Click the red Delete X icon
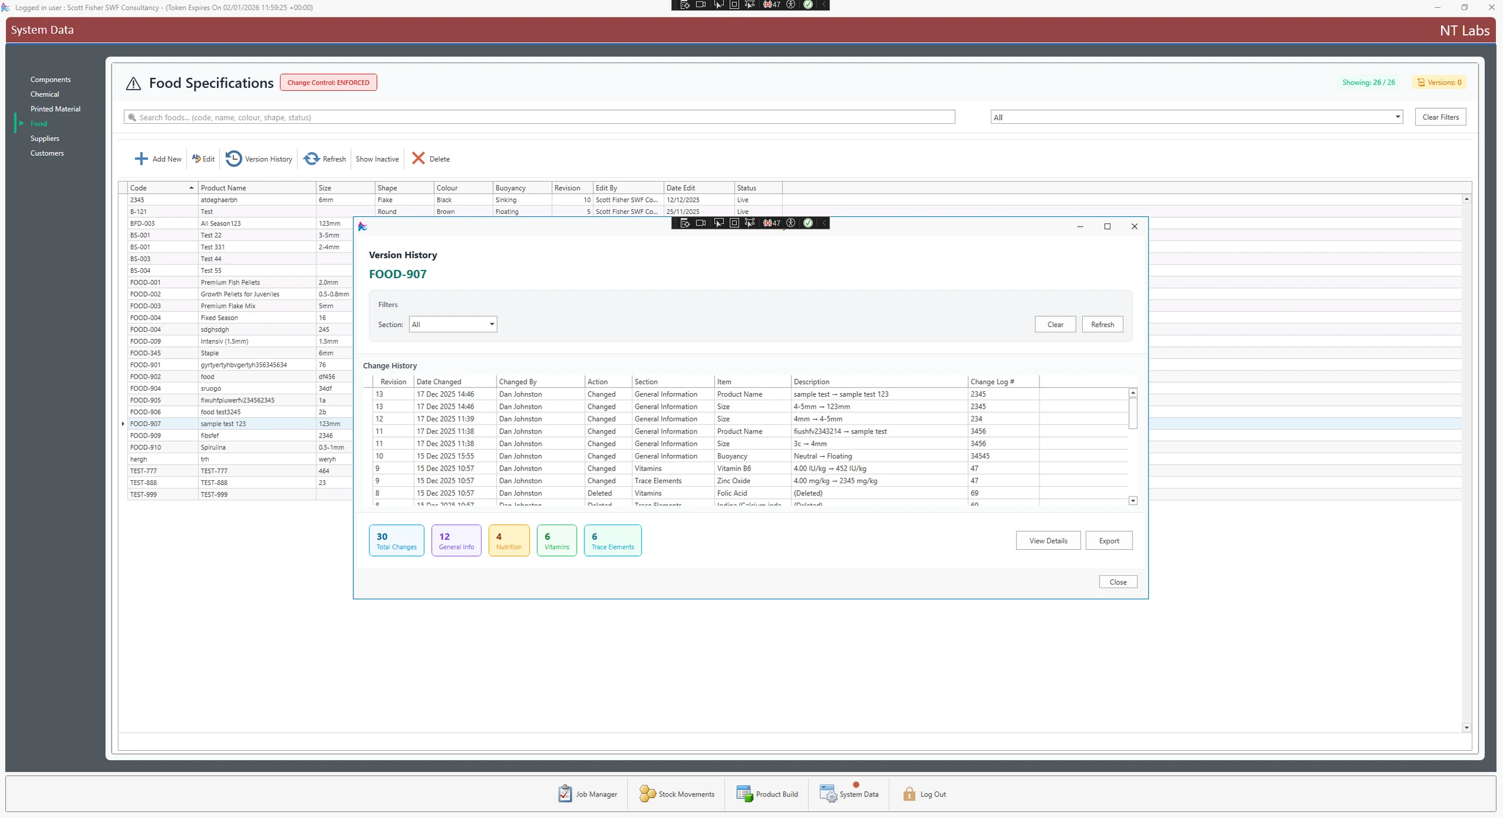Viewport: 1503px width, 818px height. [x=418, y=158]
